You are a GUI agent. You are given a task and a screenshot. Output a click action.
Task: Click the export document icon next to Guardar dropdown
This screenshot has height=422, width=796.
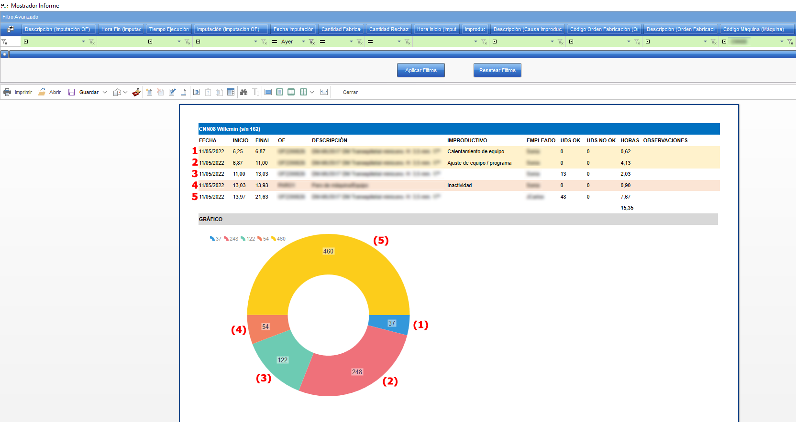tap(117, 92)
